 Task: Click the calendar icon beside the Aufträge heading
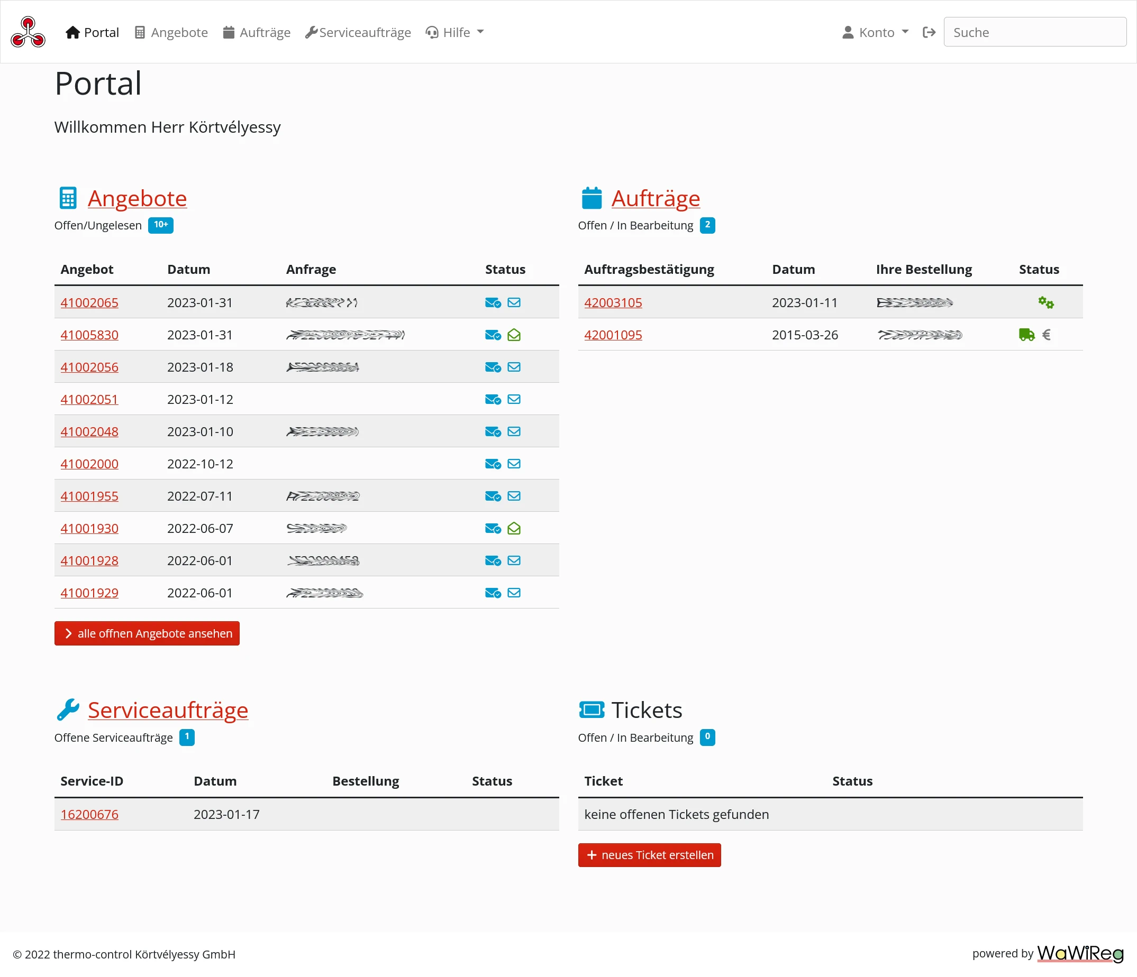[592, 198]
